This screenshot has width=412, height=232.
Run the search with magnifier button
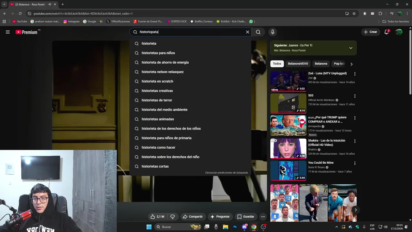pos(258,32)
